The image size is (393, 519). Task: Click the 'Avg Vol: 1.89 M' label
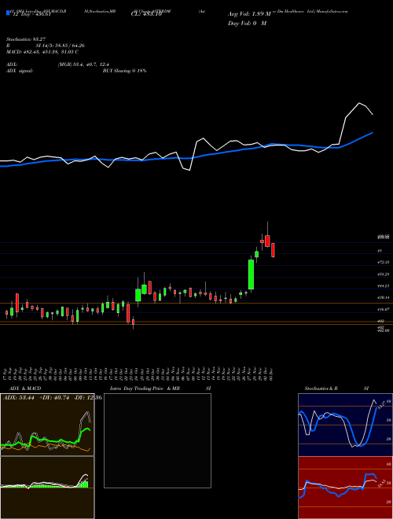[x=249, y=14]
